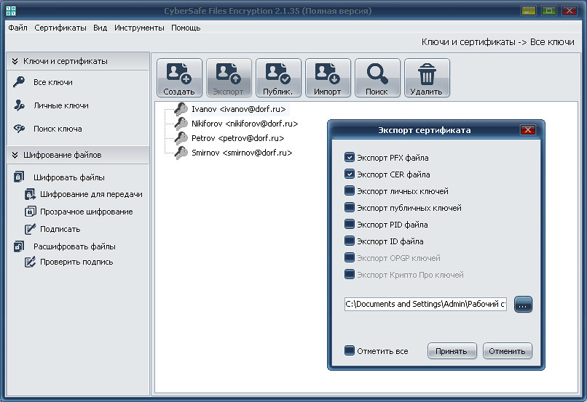The image size is (587, 402).
Task: Open the Вид menu
Action: [100, 28]
